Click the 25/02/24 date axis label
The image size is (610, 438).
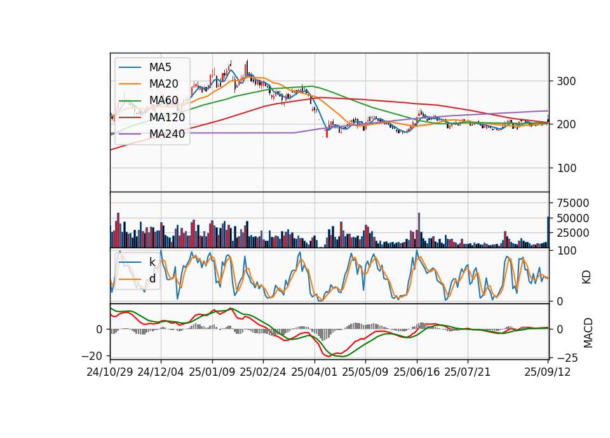click(x=263, y=373)
